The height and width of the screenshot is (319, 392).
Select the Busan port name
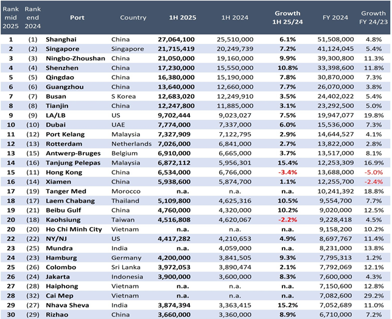[56, 96]
